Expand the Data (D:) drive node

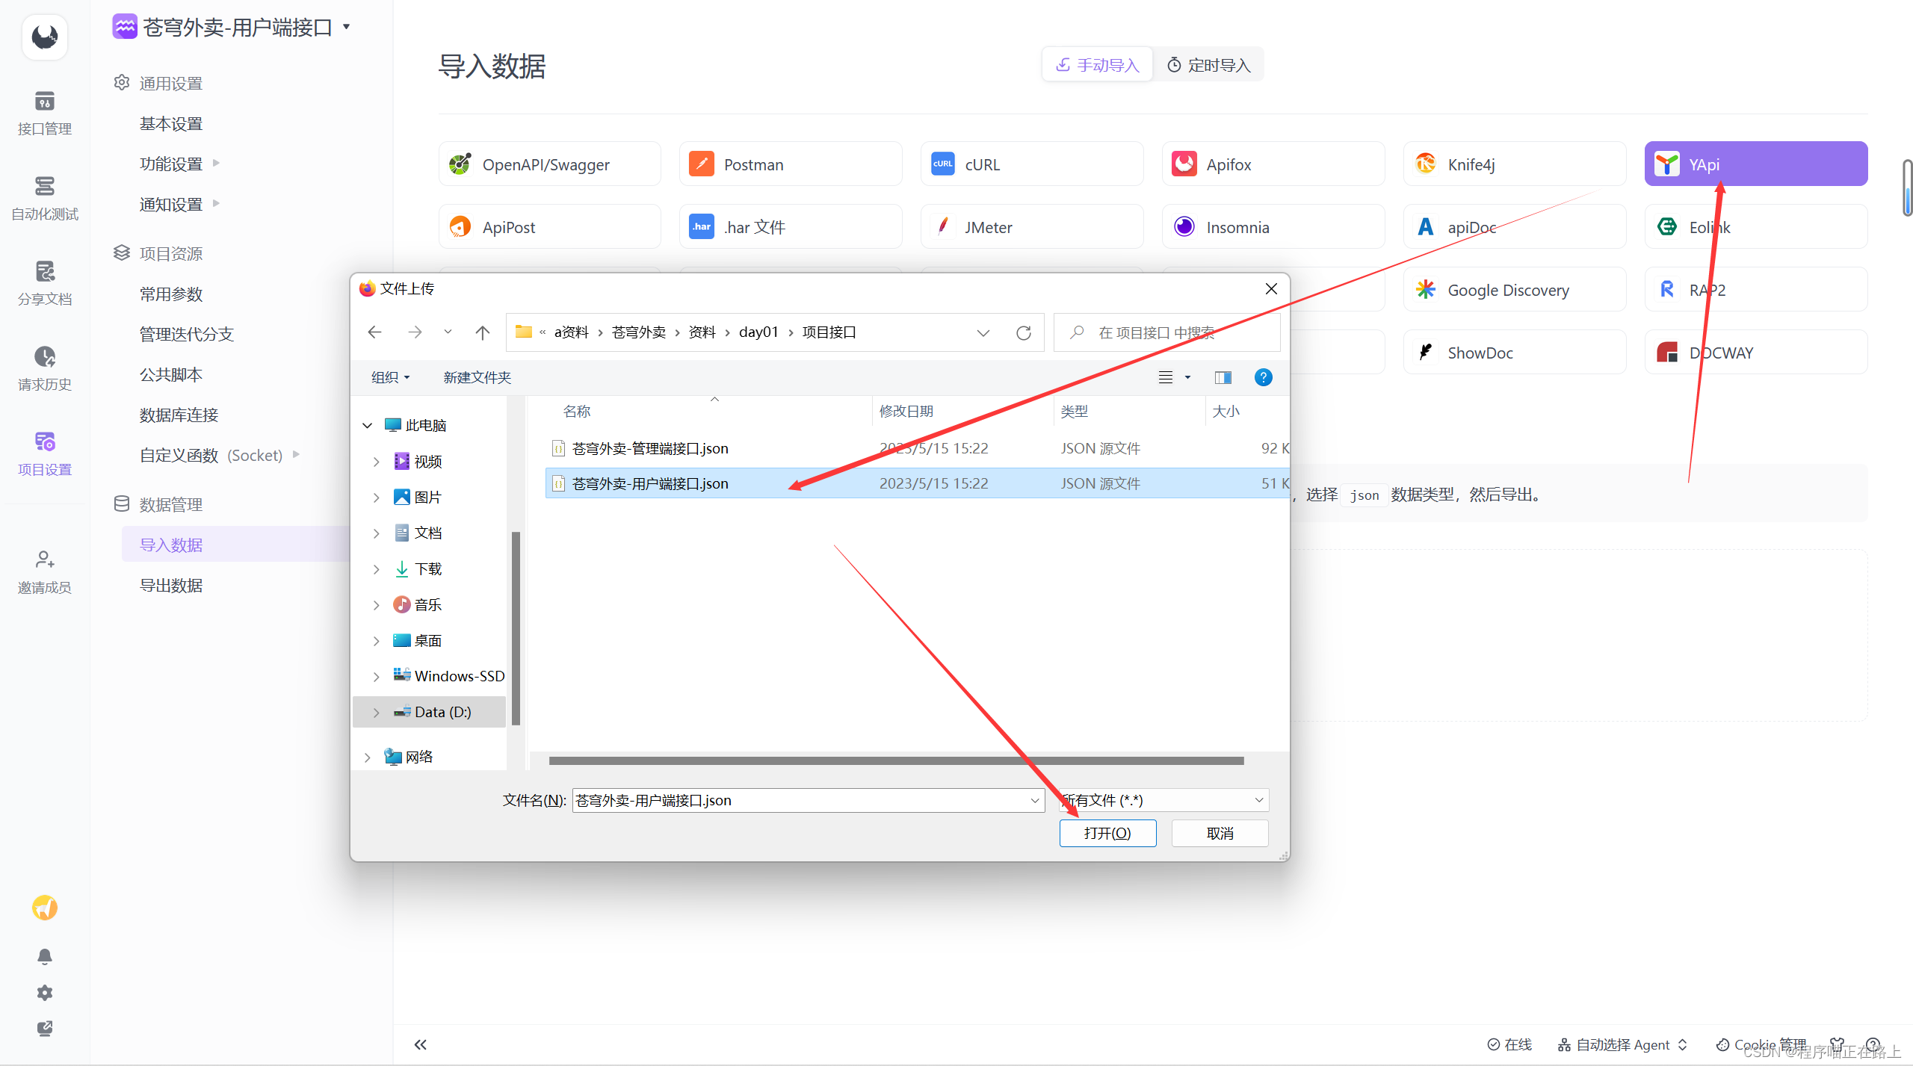[x=373, y=712]
